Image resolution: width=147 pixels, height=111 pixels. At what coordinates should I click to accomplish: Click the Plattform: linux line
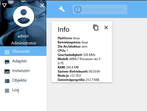click(x=69, y=38)
